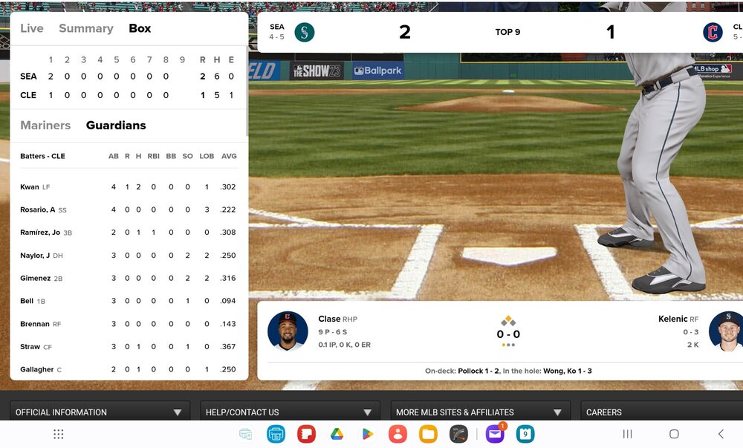Open Kwan's player link in batters list
Viewport: 743px width, 448px height.
(30, 186)
